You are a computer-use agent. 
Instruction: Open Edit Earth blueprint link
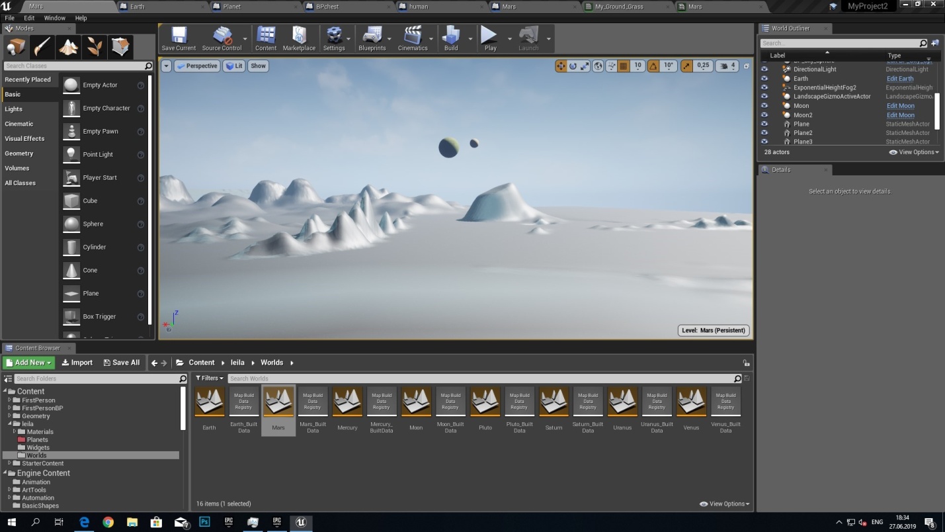coord(900,79)
